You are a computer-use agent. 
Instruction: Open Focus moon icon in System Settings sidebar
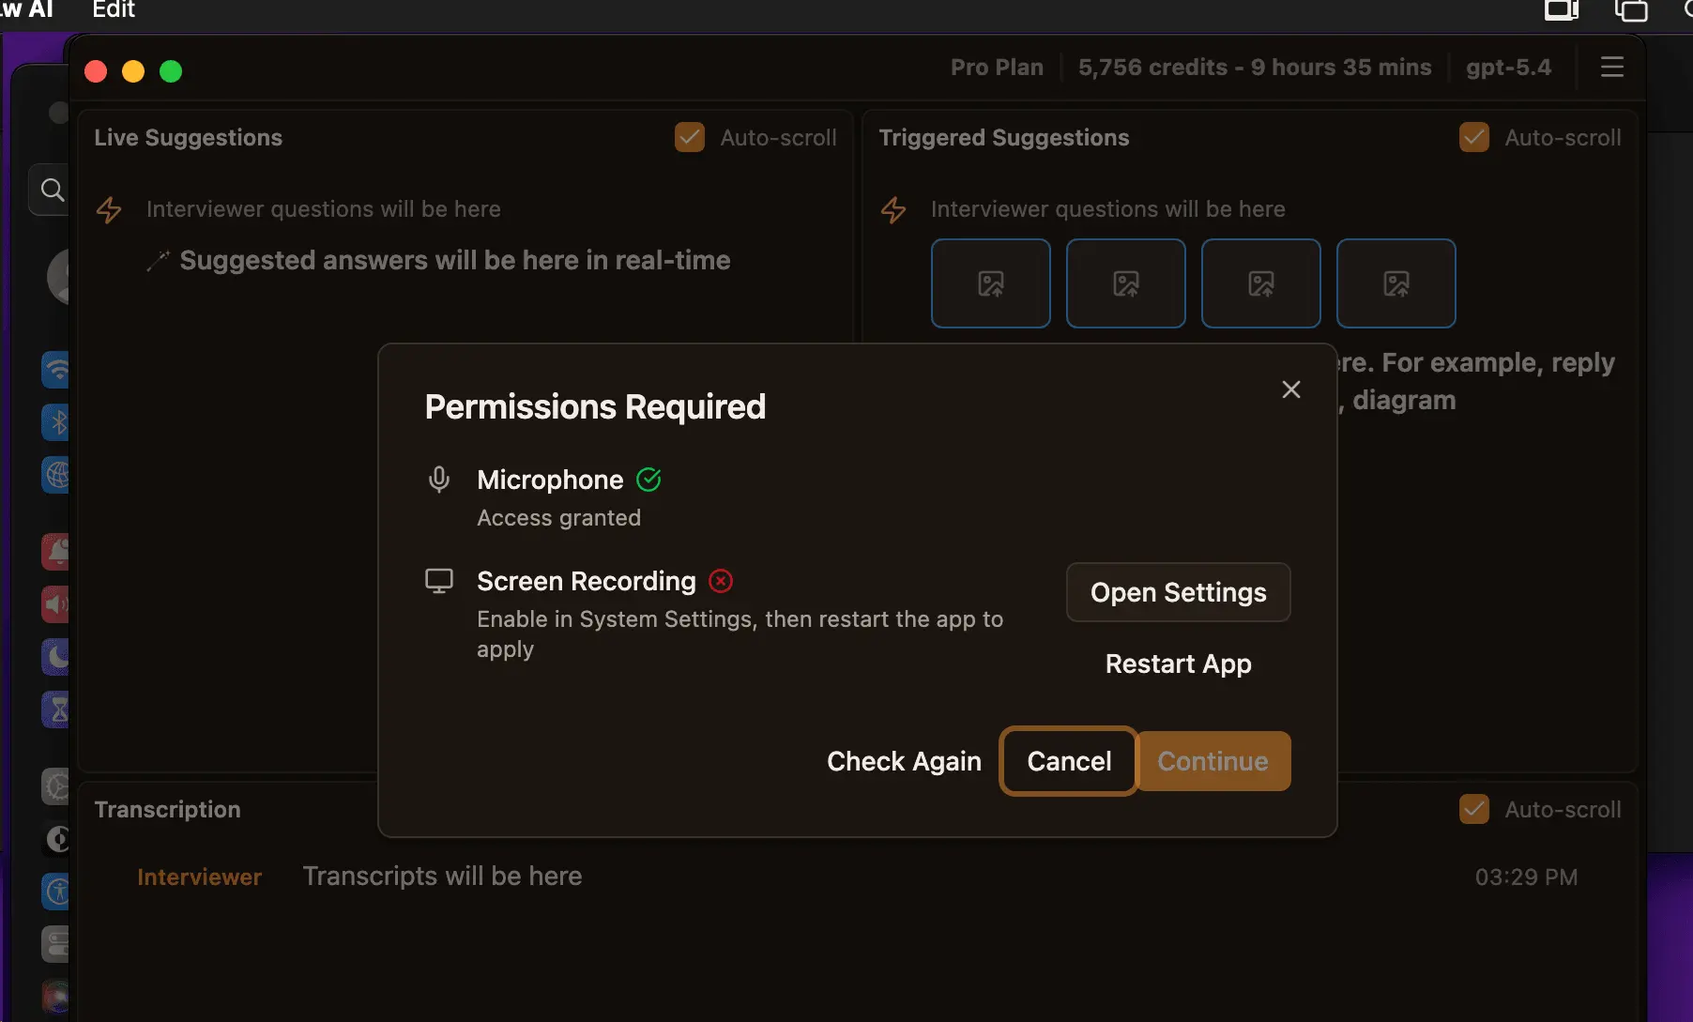click(x=55, y=657)
